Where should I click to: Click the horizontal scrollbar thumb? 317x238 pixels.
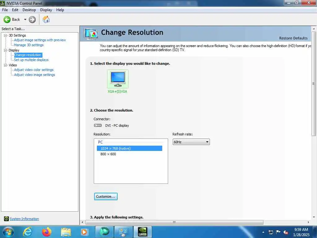(x=175, y=222)
